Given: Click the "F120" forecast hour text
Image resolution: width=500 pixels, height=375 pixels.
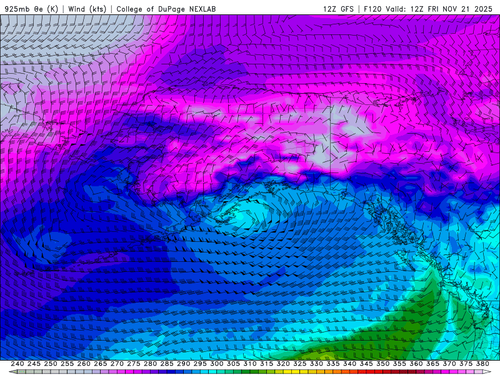Looking at the screenshot, I should 372,9.
